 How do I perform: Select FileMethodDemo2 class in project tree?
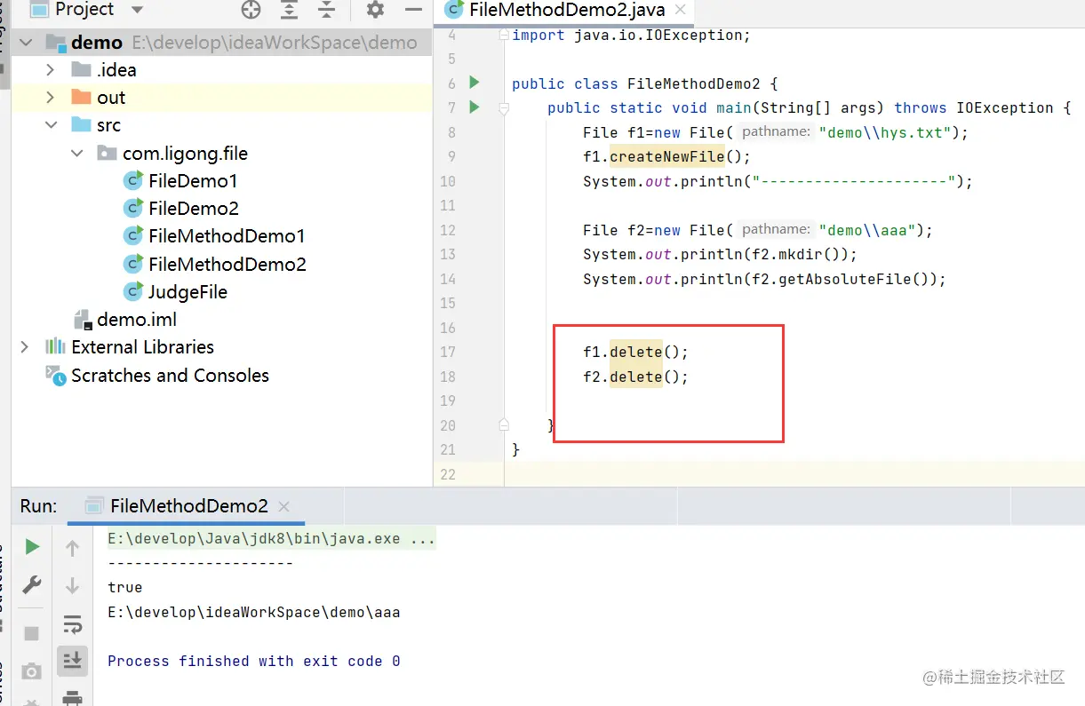pyautogui.click(x=227, y=265)
